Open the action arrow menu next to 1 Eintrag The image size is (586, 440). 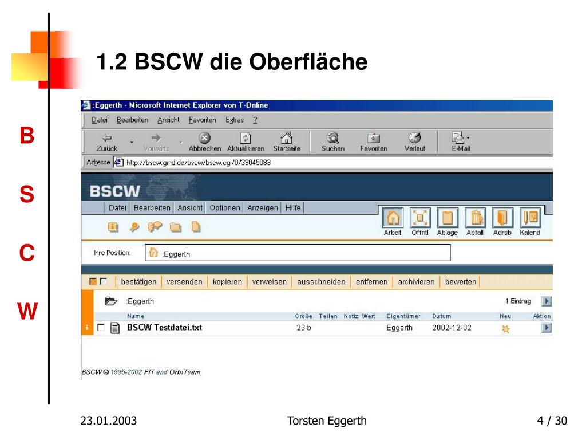point(547,301)
